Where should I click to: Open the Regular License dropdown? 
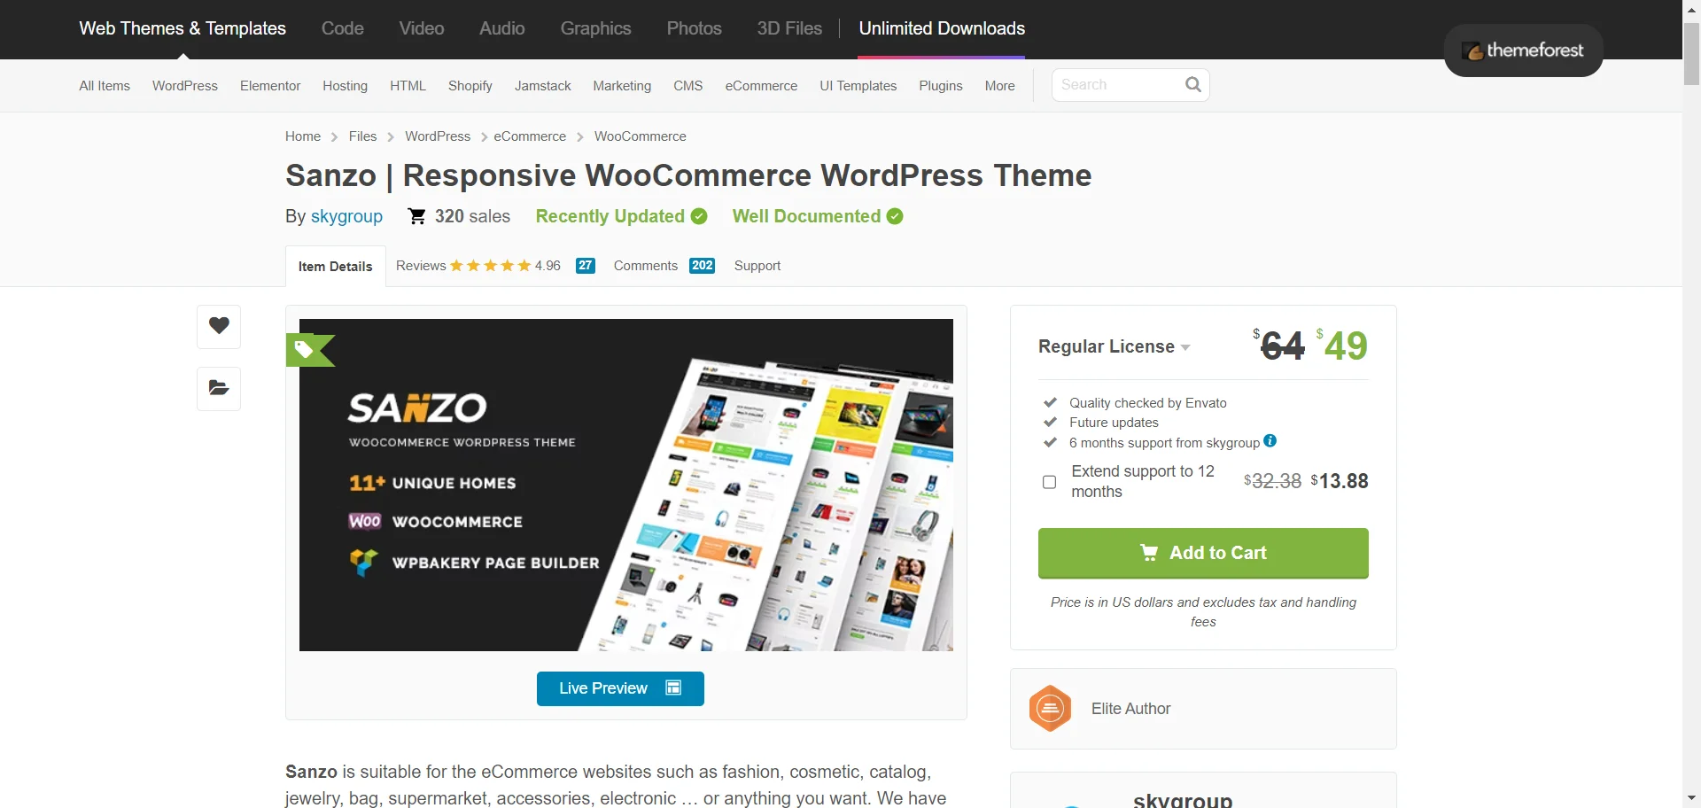(x=1115, y=346)
